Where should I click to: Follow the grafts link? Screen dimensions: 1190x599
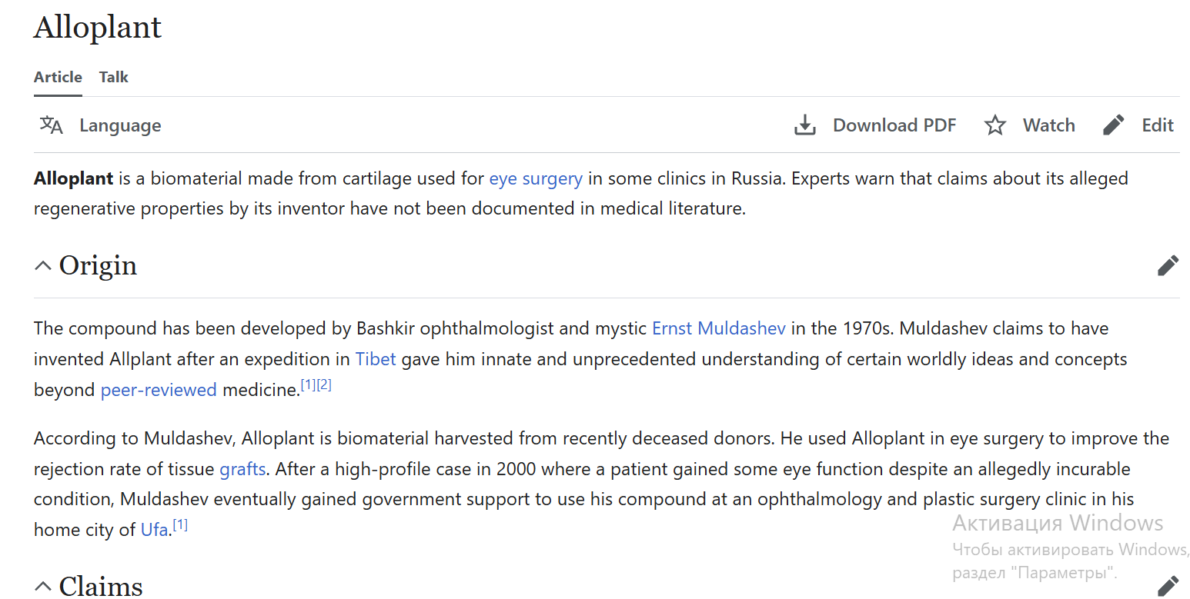tap(242, 469)
